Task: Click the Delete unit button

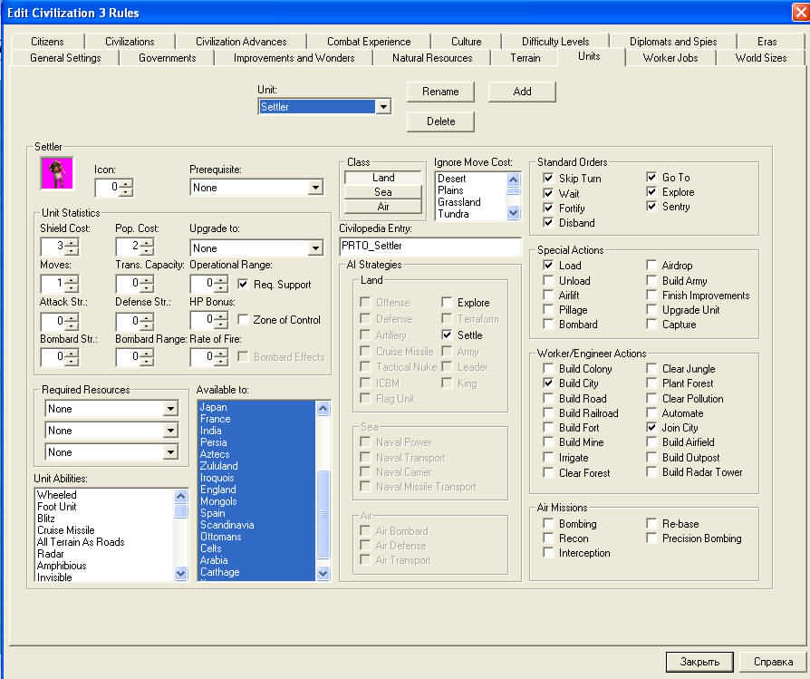Action: click(439, 121)
